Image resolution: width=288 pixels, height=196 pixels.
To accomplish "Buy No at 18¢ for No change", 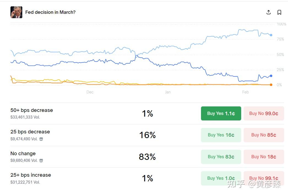I will pos(263,157).
